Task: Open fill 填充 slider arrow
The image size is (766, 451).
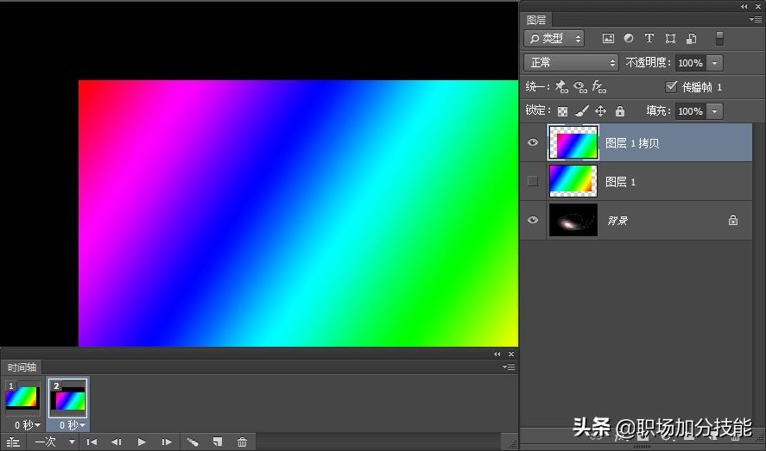Action: pyautogui.click(x=714, y=111)
